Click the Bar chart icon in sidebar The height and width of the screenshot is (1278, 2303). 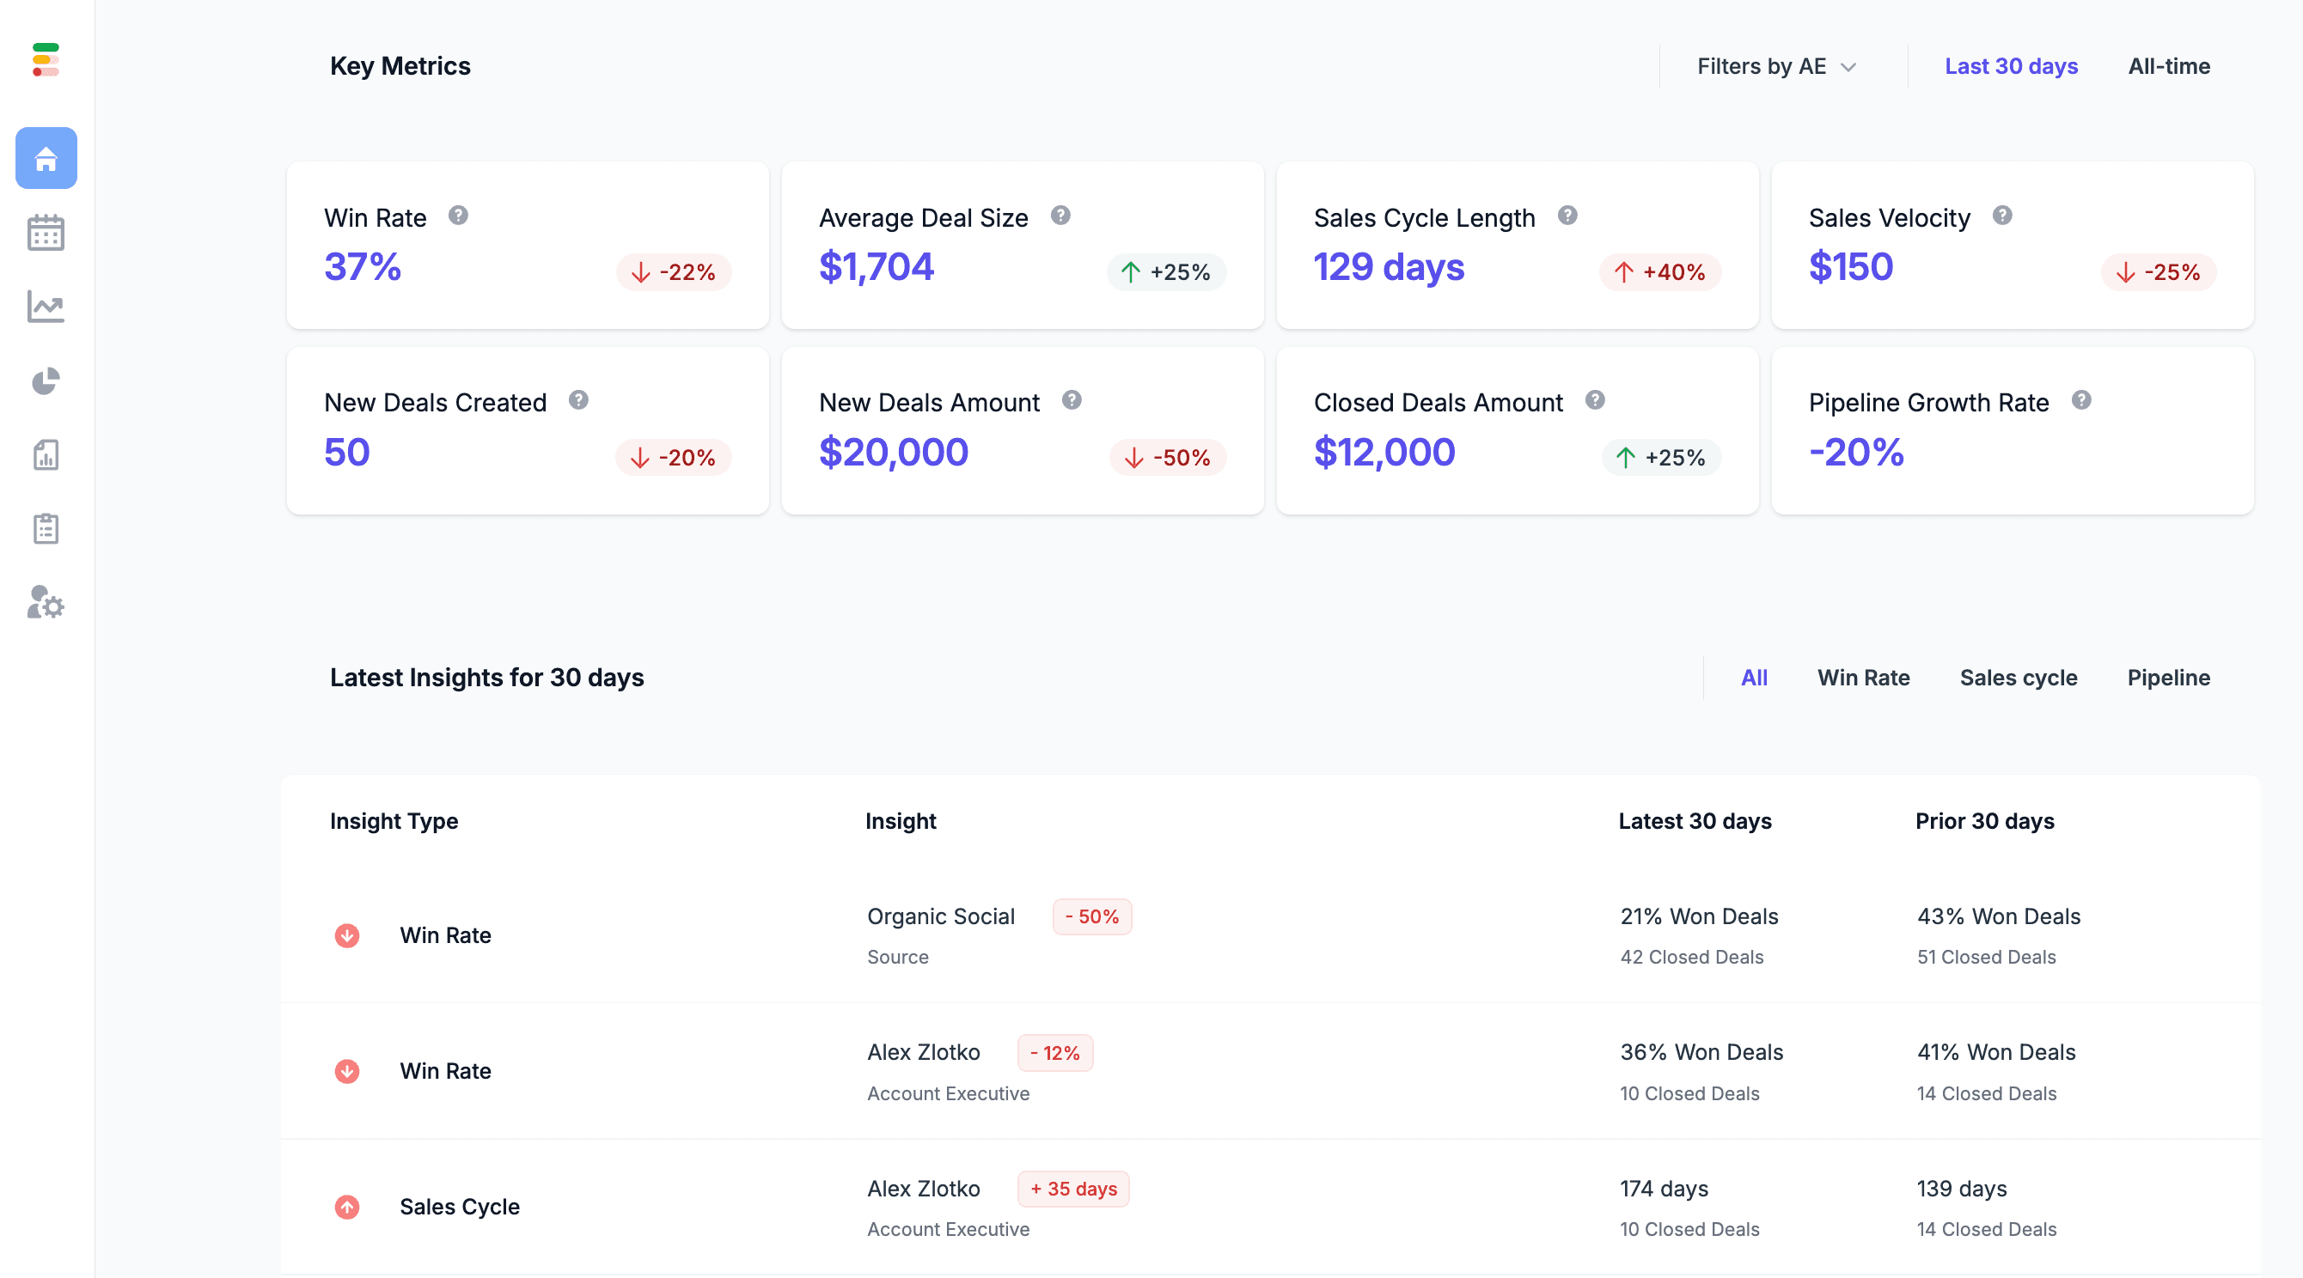46,455
